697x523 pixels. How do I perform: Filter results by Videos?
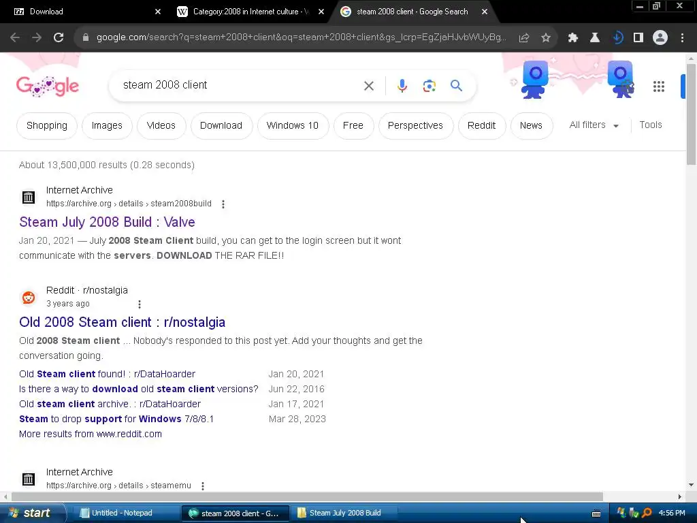(x=161, y=126)
